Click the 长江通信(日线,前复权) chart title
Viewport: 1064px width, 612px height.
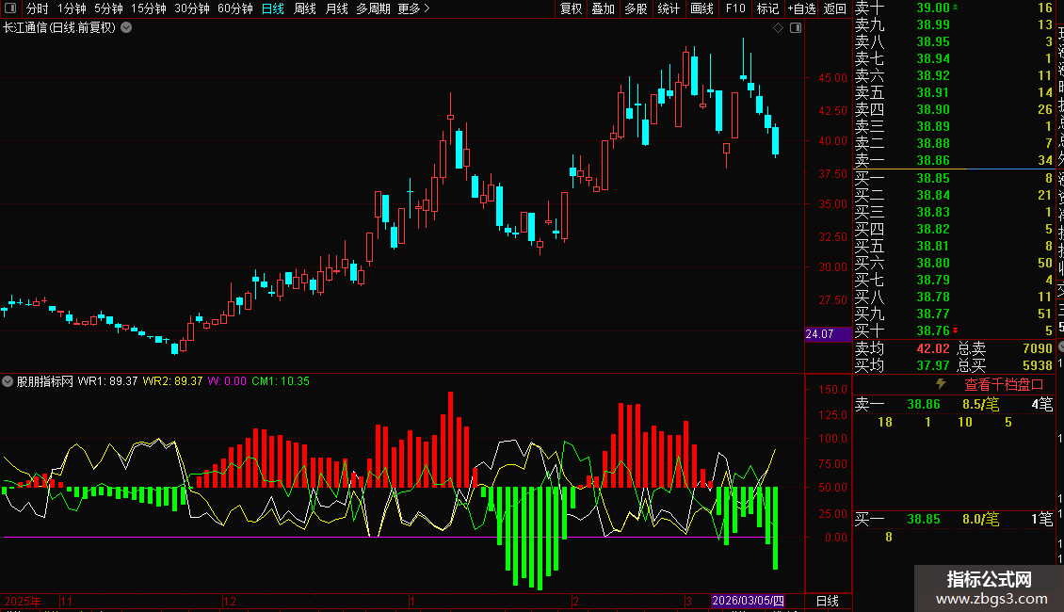[59, 28]
